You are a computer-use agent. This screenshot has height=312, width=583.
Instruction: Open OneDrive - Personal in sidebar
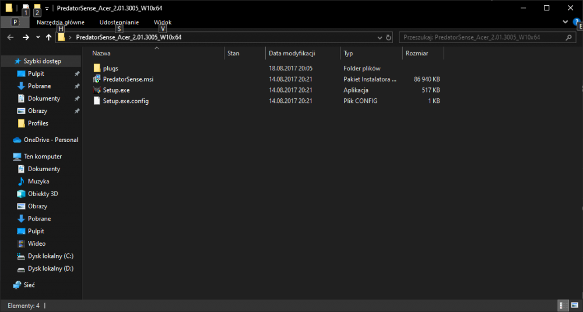[x=51, y=140]
